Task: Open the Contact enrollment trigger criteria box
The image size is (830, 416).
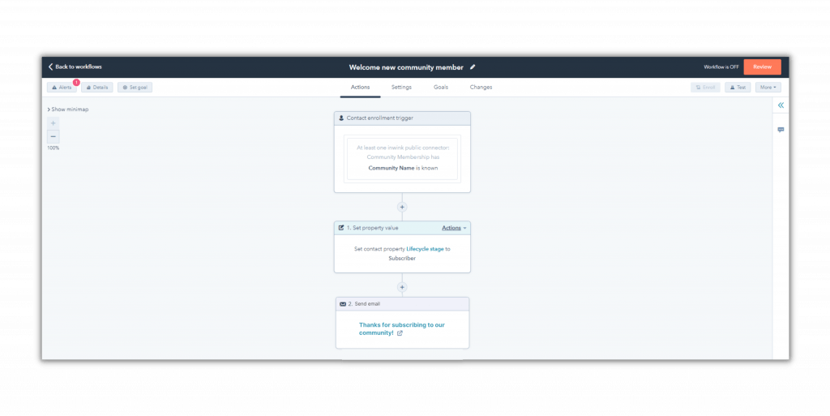Action: [402, 158]
